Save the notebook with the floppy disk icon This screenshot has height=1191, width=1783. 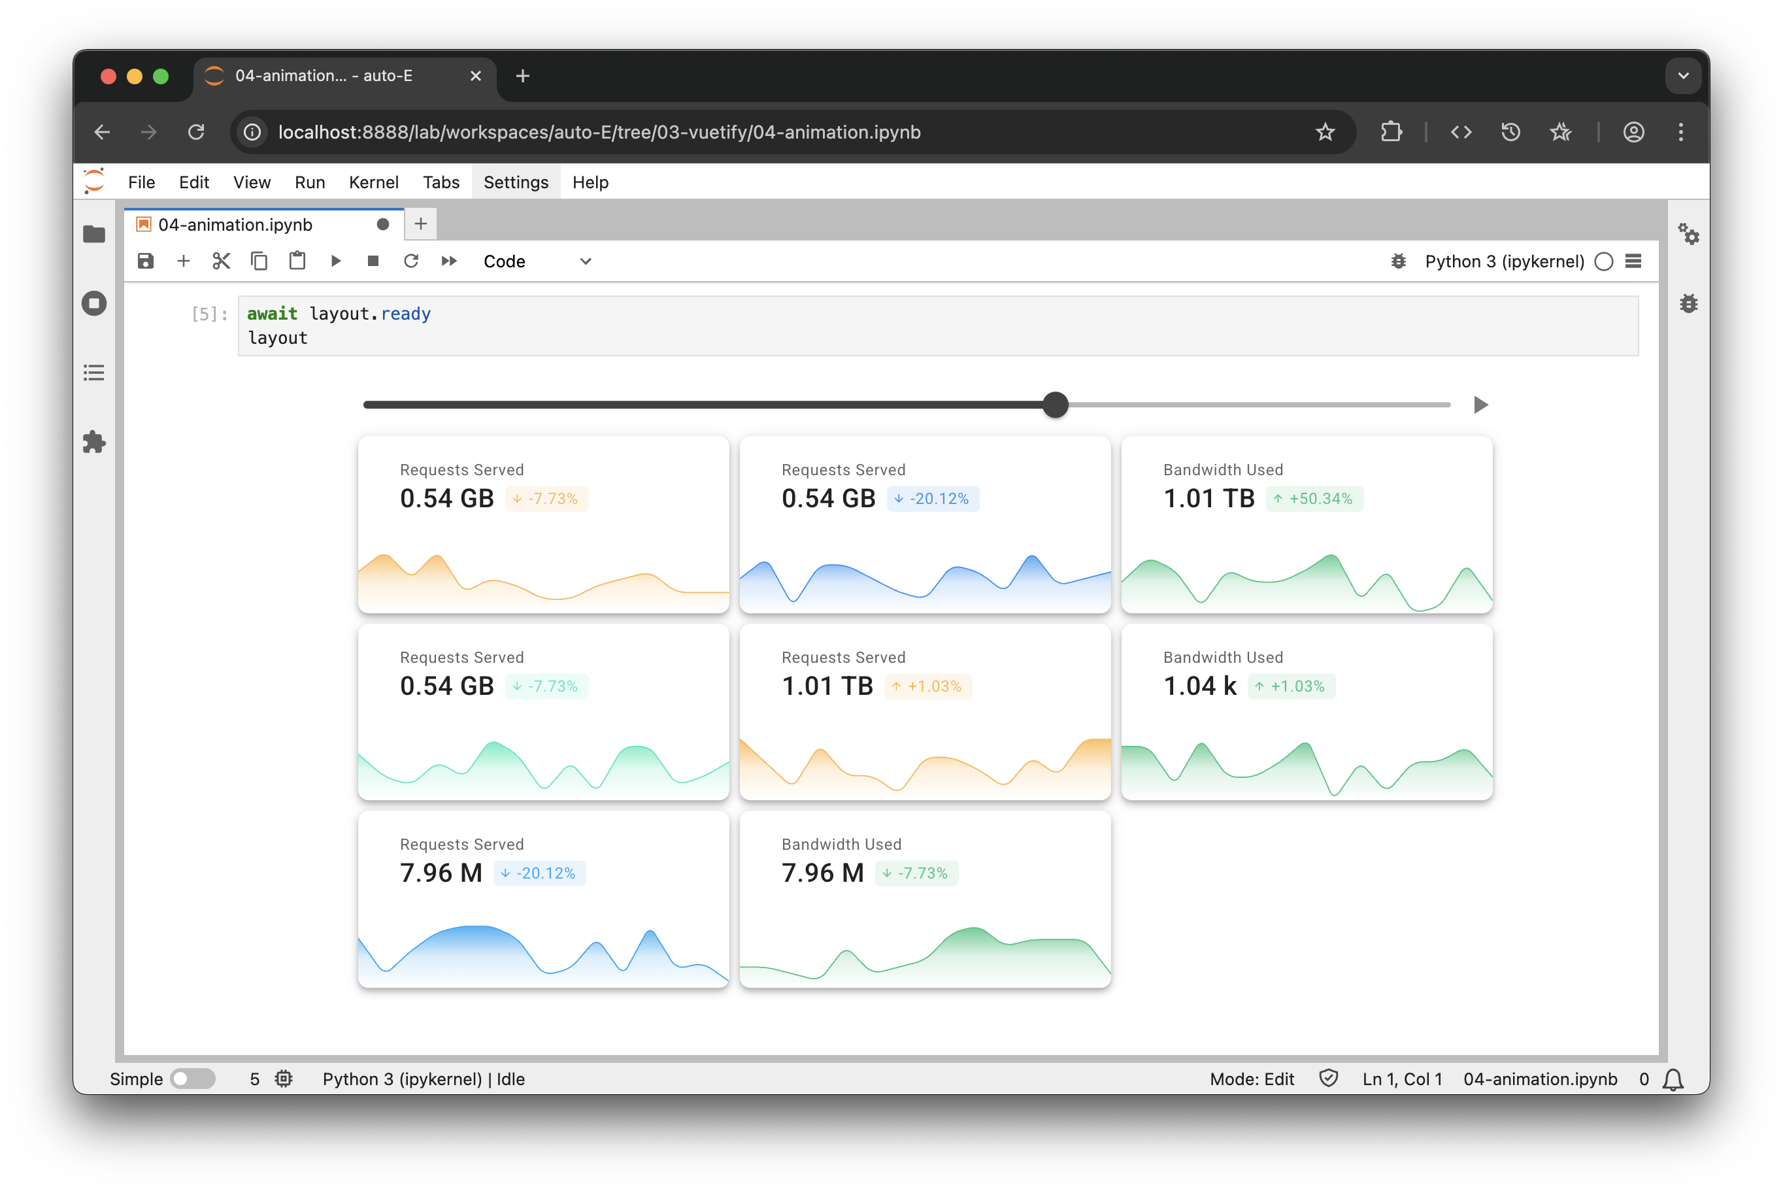(145, 261)
